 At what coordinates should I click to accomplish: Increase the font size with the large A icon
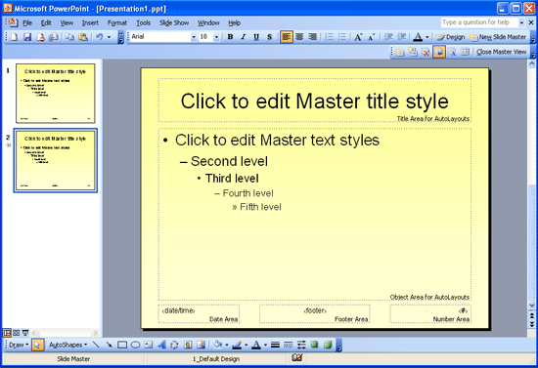pyautogui.click(x=358, y=37)
